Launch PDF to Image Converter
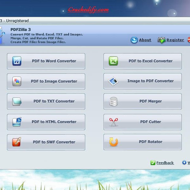190x190 pixels. click(46, 82)
